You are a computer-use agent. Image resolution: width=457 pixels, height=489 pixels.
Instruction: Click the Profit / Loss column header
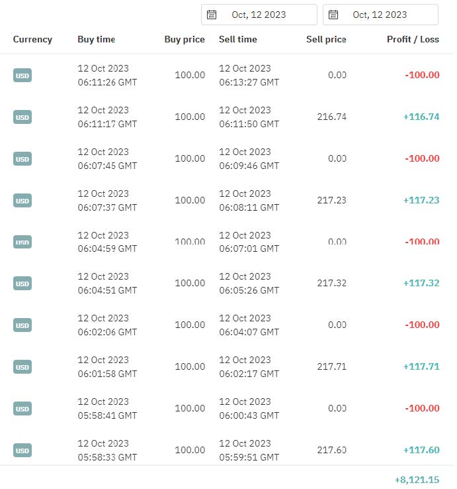pos(413,39)
